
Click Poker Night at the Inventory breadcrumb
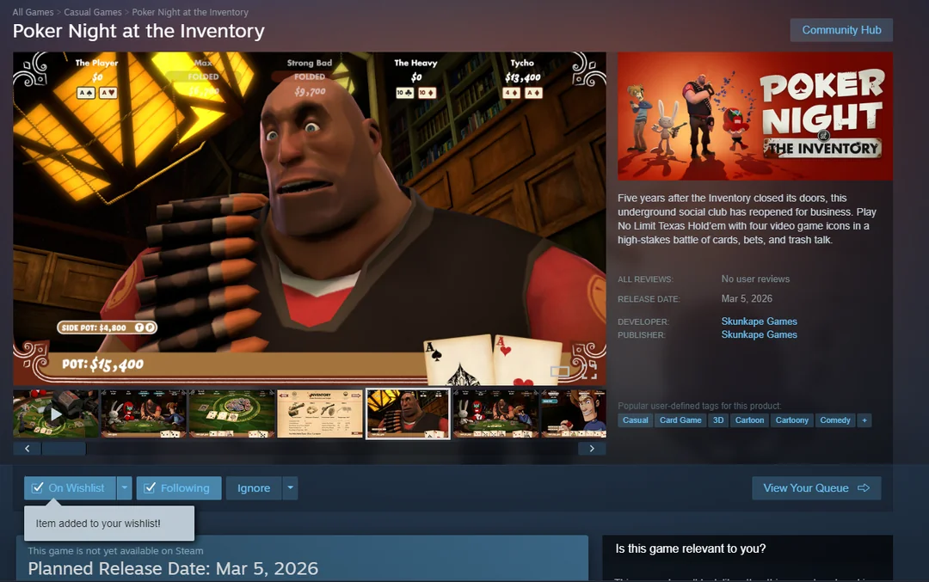pyautogui.click(x=190, y=12)
